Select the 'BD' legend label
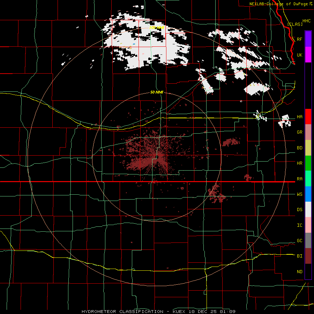Image resolution: width=314 pixels, height=314 pixels. pyautogui.click(x=299, y=148)
